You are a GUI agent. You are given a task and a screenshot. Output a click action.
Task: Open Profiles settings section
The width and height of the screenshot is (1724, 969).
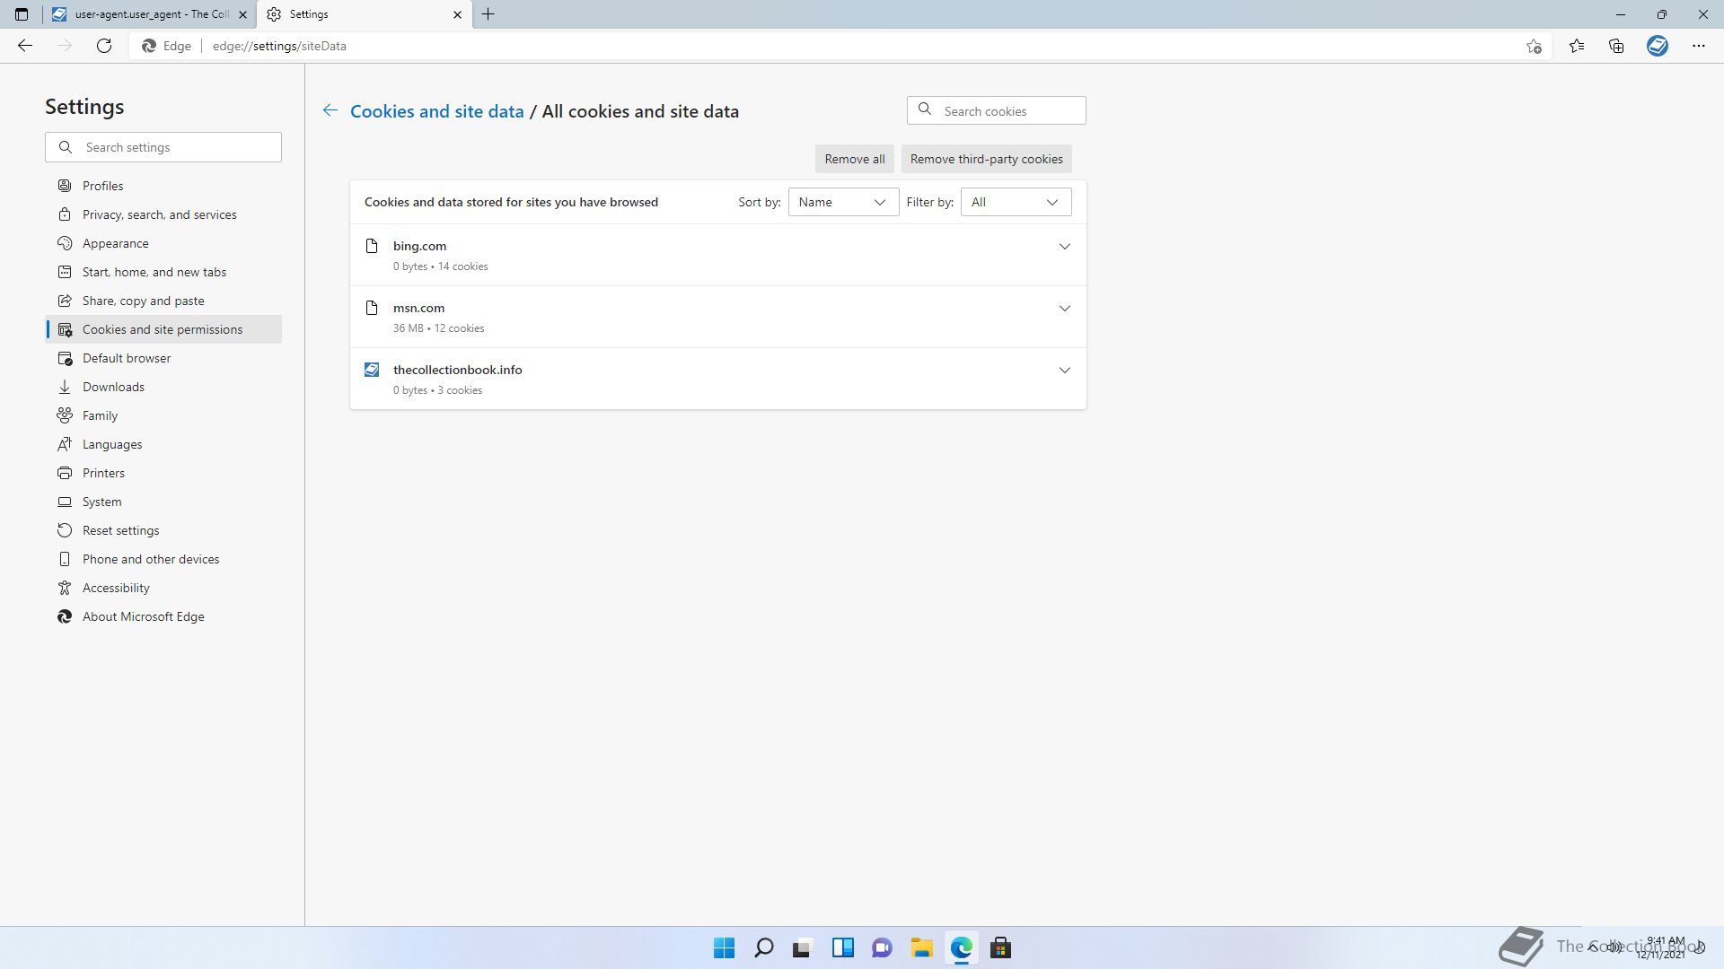coord(163,186)
